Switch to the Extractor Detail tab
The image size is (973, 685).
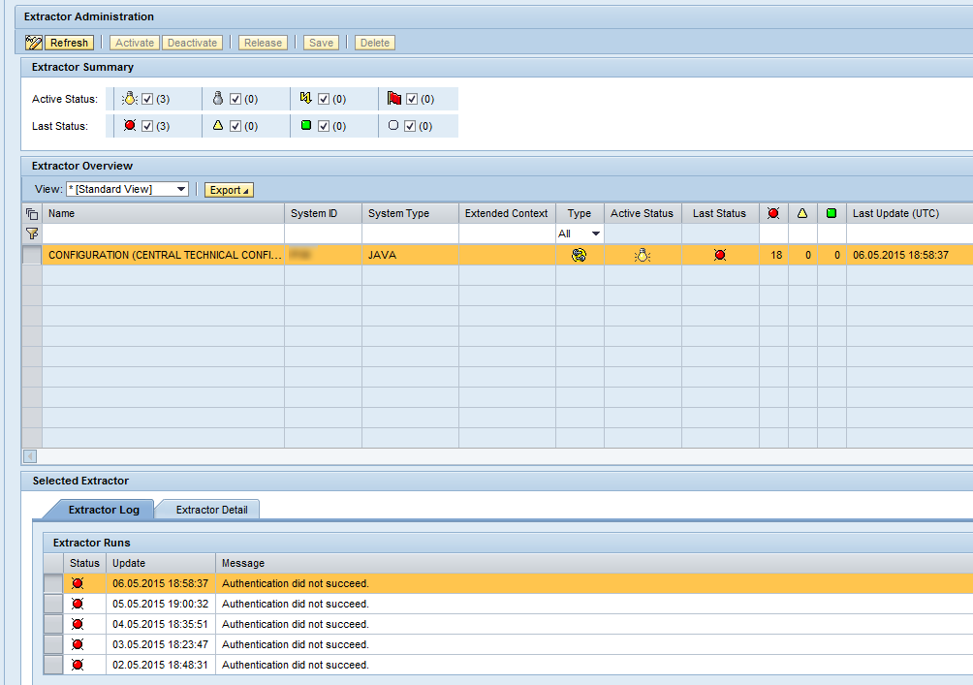coord(211,510)
